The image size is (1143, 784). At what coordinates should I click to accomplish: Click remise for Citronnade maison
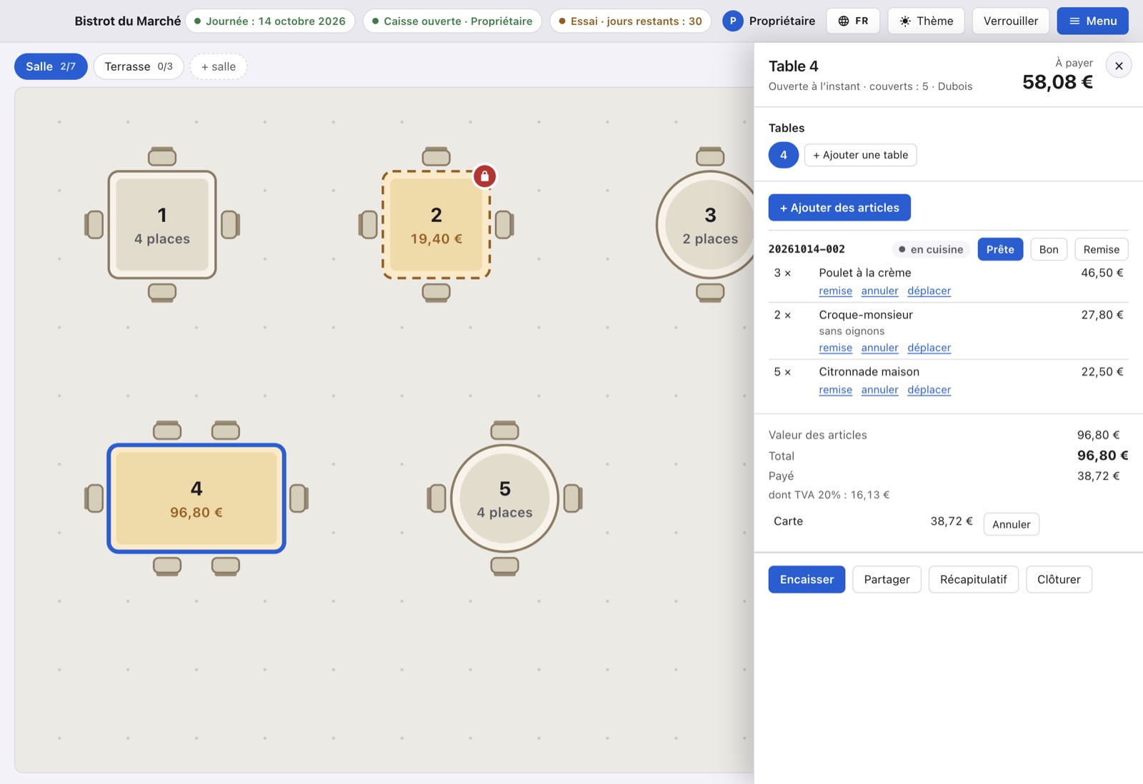835,390
